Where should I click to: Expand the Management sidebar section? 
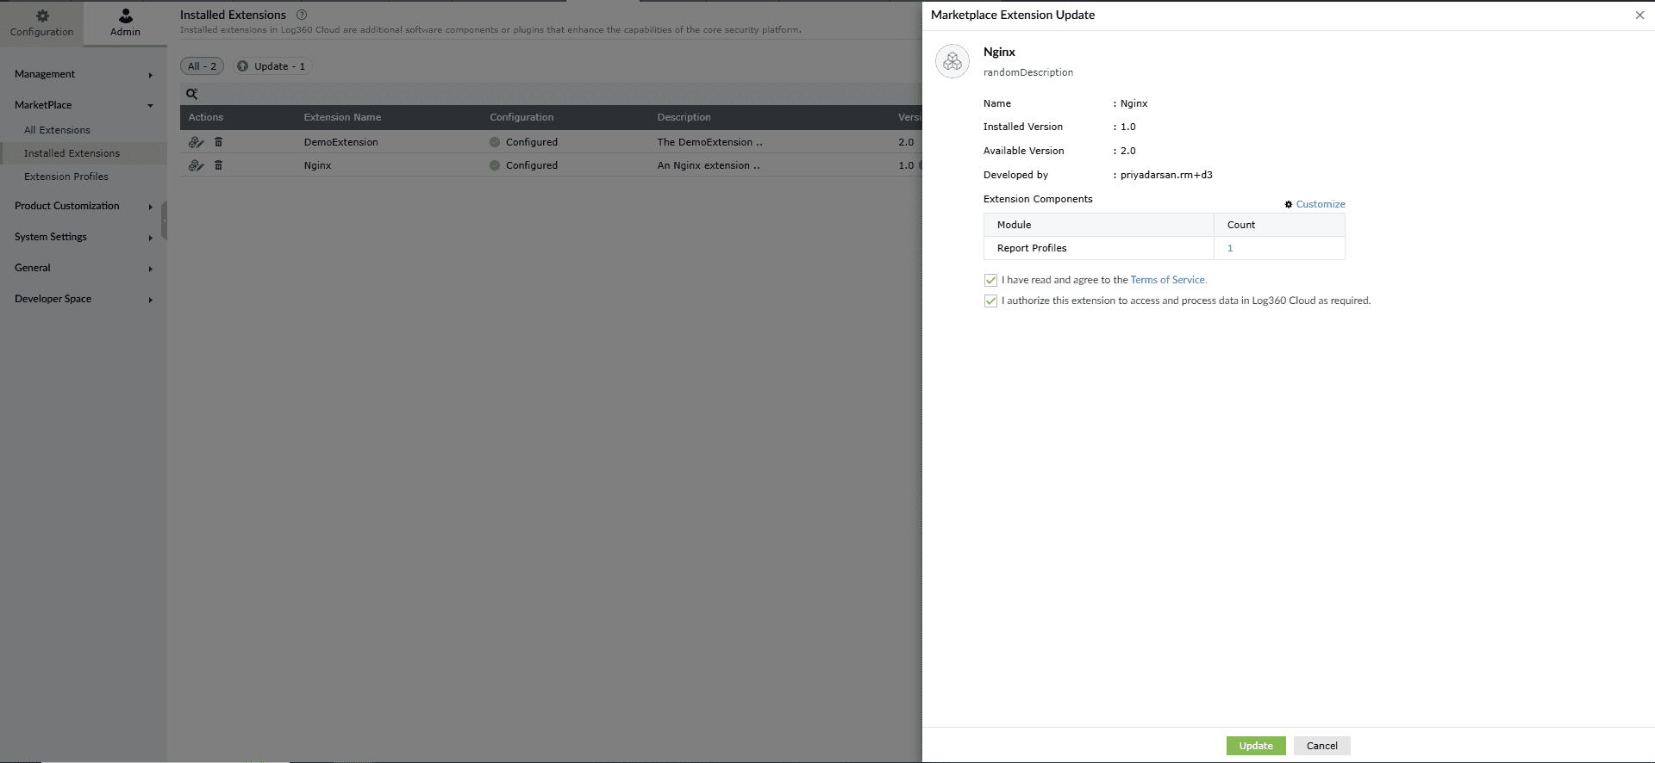(x=84, y=74)
